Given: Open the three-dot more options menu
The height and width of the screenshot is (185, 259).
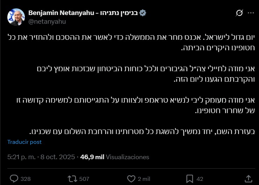Looking at the screenshot, I should pos(251,13).
